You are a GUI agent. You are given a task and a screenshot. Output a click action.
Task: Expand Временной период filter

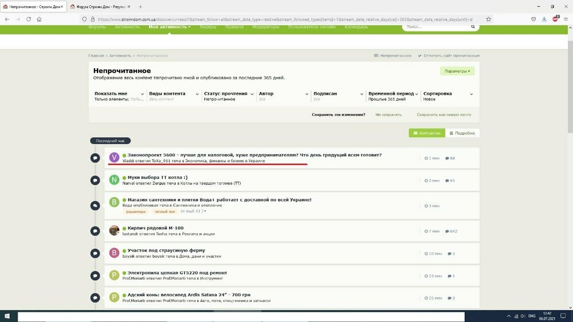(393, 96)
